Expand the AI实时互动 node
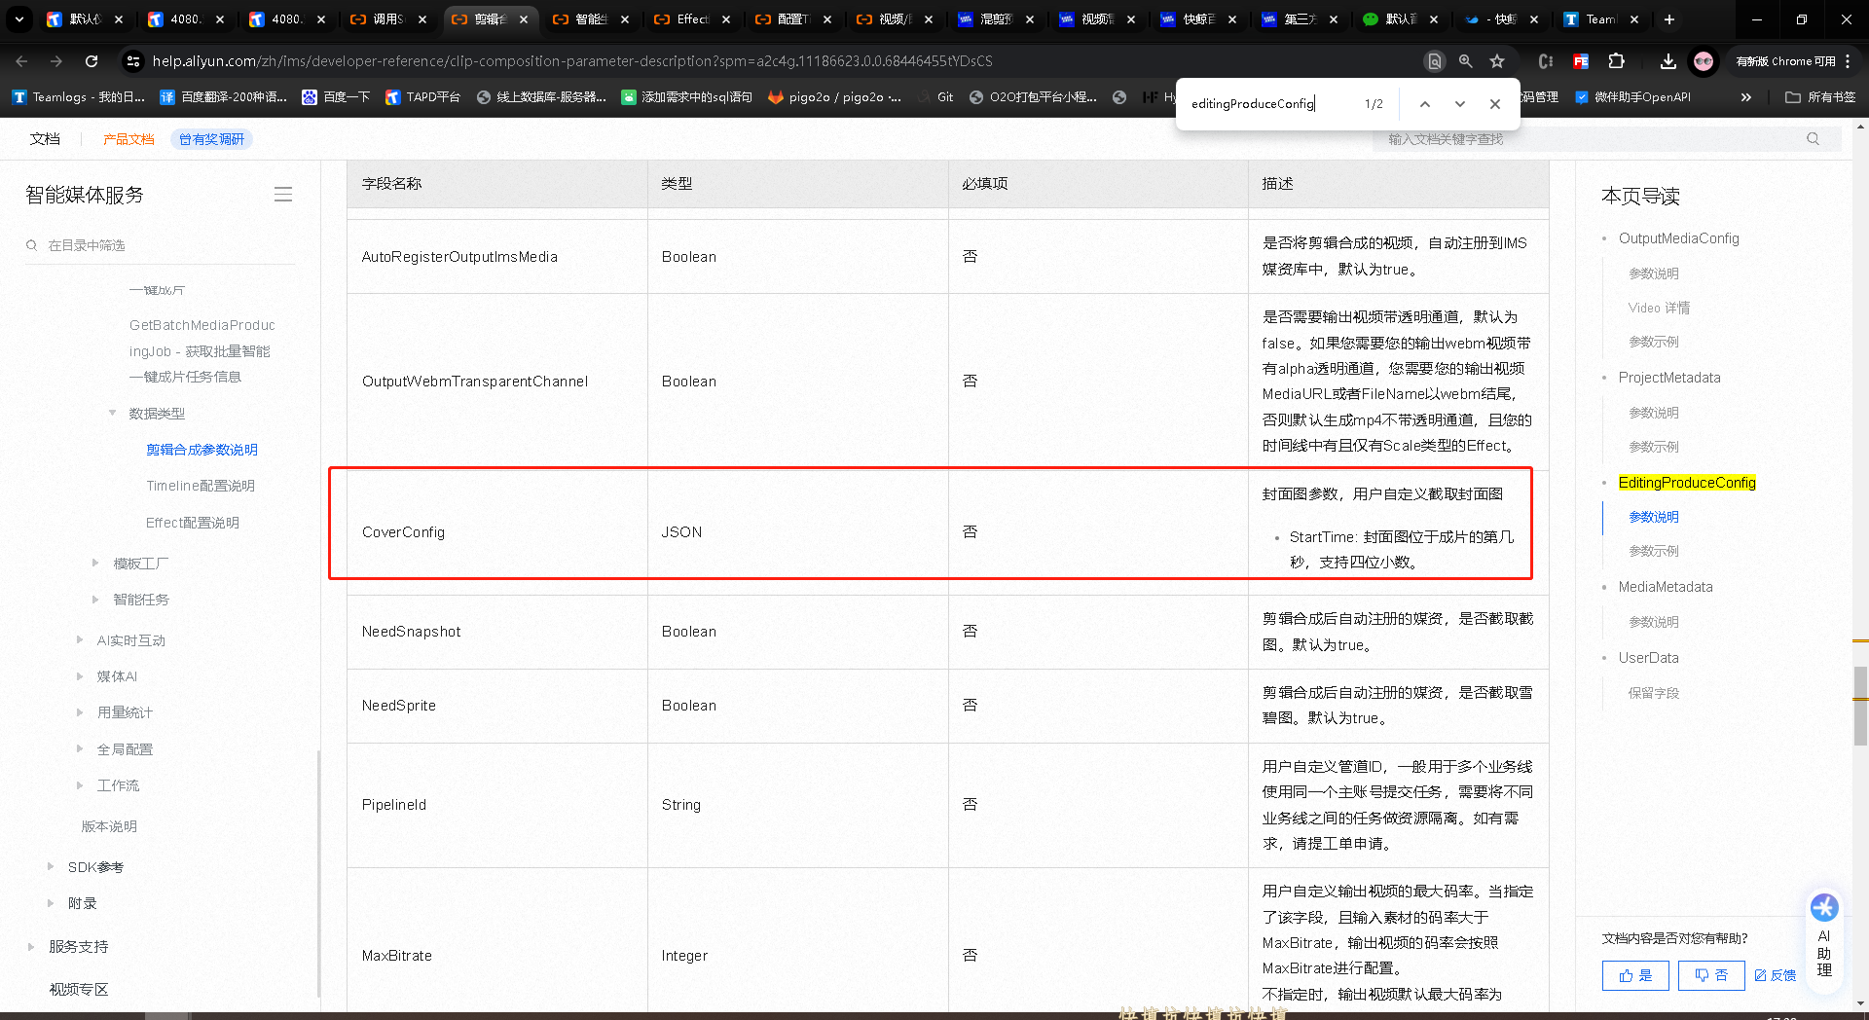Screen dimensions: 1869x1020 click(80, 639)
